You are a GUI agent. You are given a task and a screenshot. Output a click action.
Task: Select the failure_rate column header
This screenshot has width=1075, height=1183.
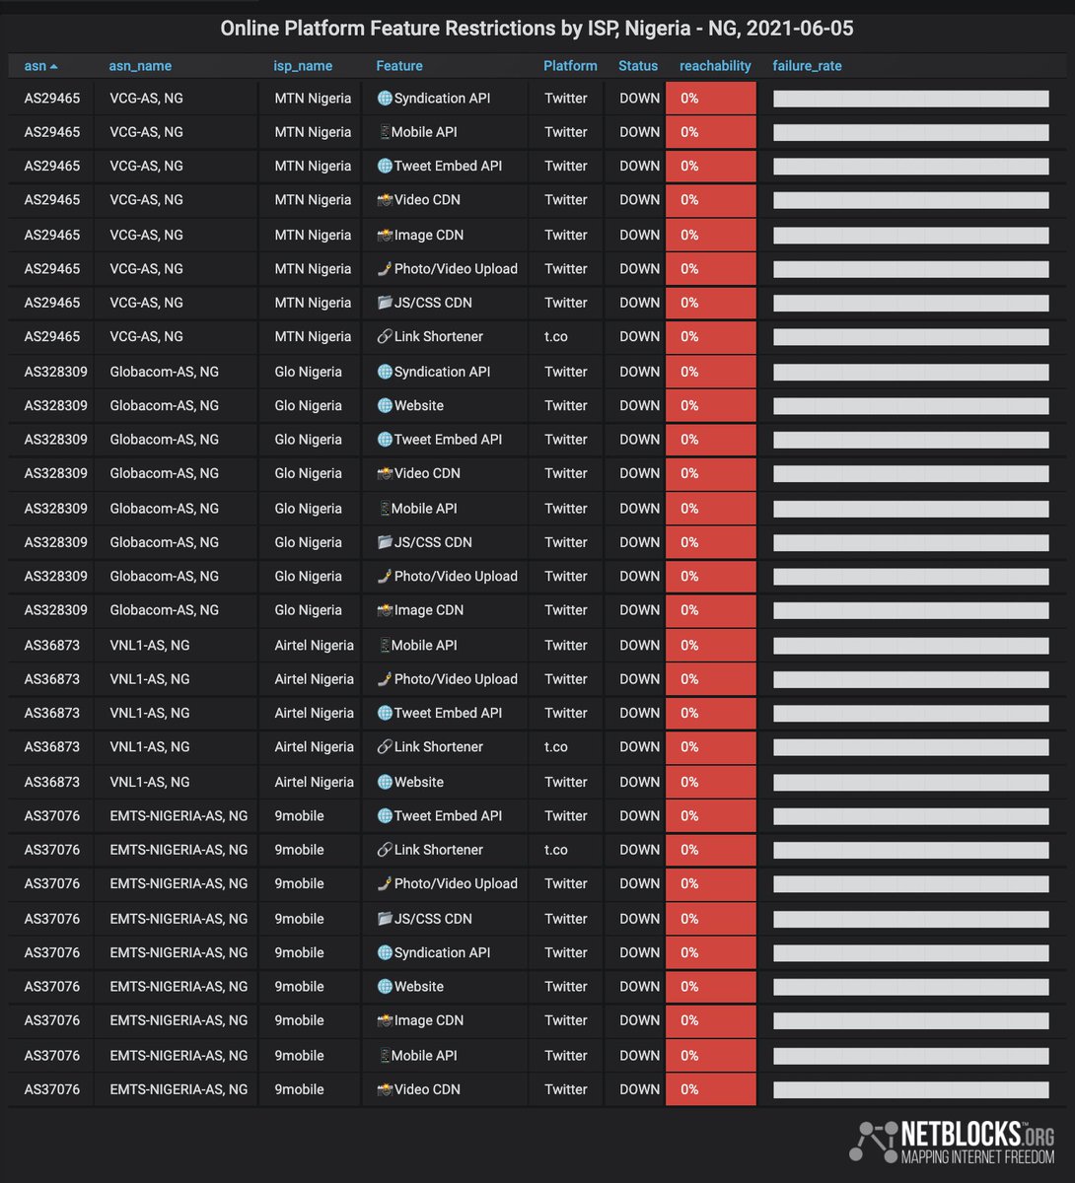pos(807,66)
